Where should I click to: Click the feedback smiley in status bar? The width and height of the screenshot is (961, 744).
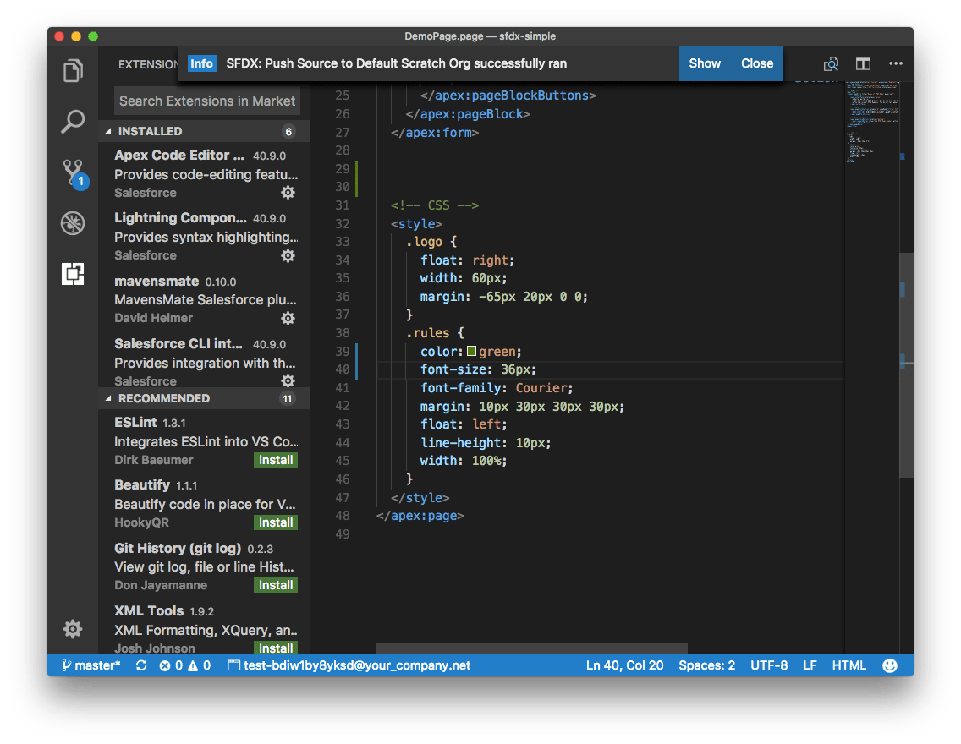pyautogui.click(x=890, y=665)
